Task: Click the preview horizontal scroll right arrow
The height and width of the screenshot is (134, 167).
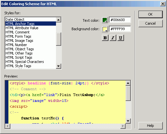Action: [x=123, y=126]
